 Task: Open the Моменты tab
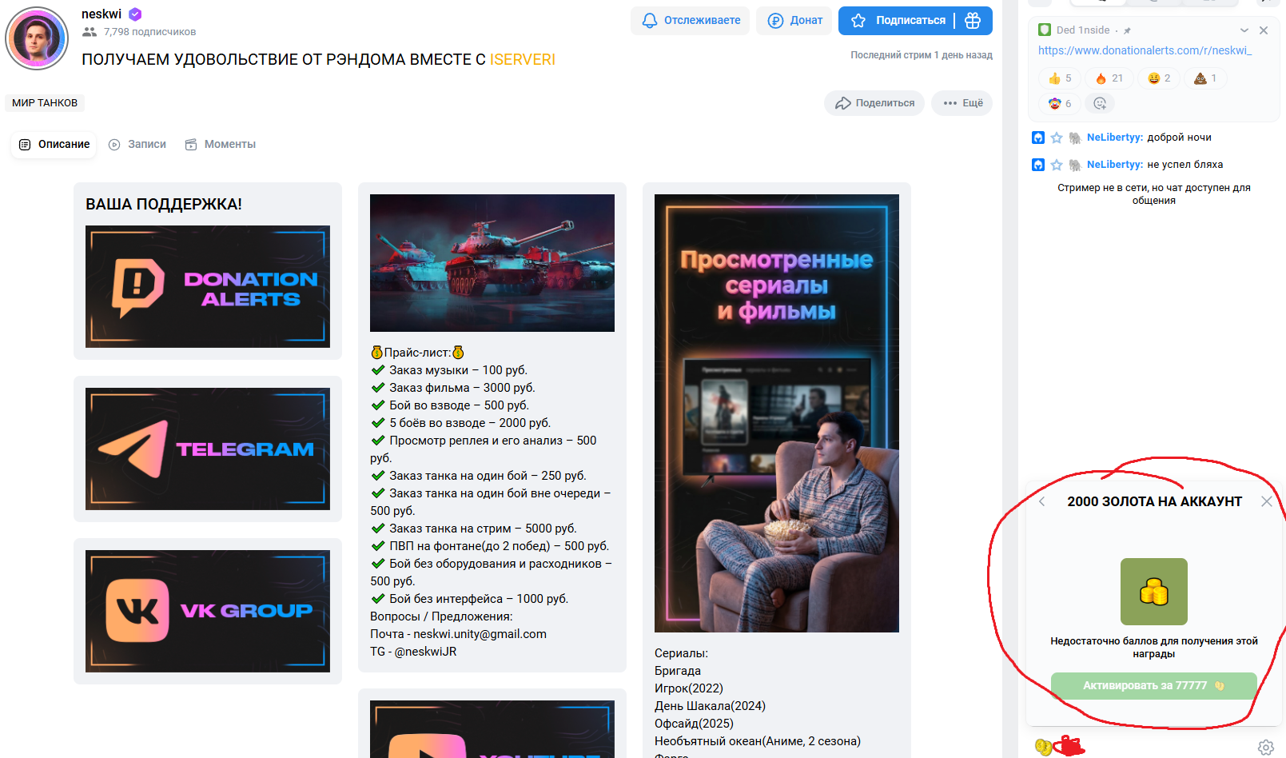coord(221,145)
